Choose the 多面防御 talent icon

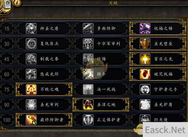88,28
